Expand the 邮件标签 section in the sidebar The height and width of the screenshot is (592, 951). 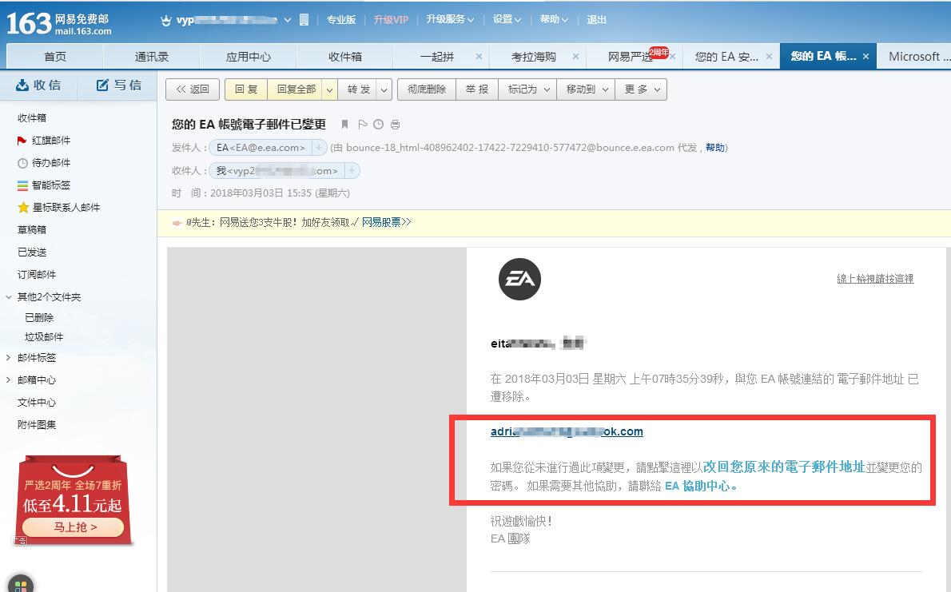9,358
